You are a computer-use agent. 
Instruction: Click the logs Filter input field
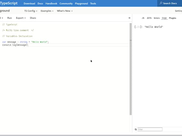(150, 129)
